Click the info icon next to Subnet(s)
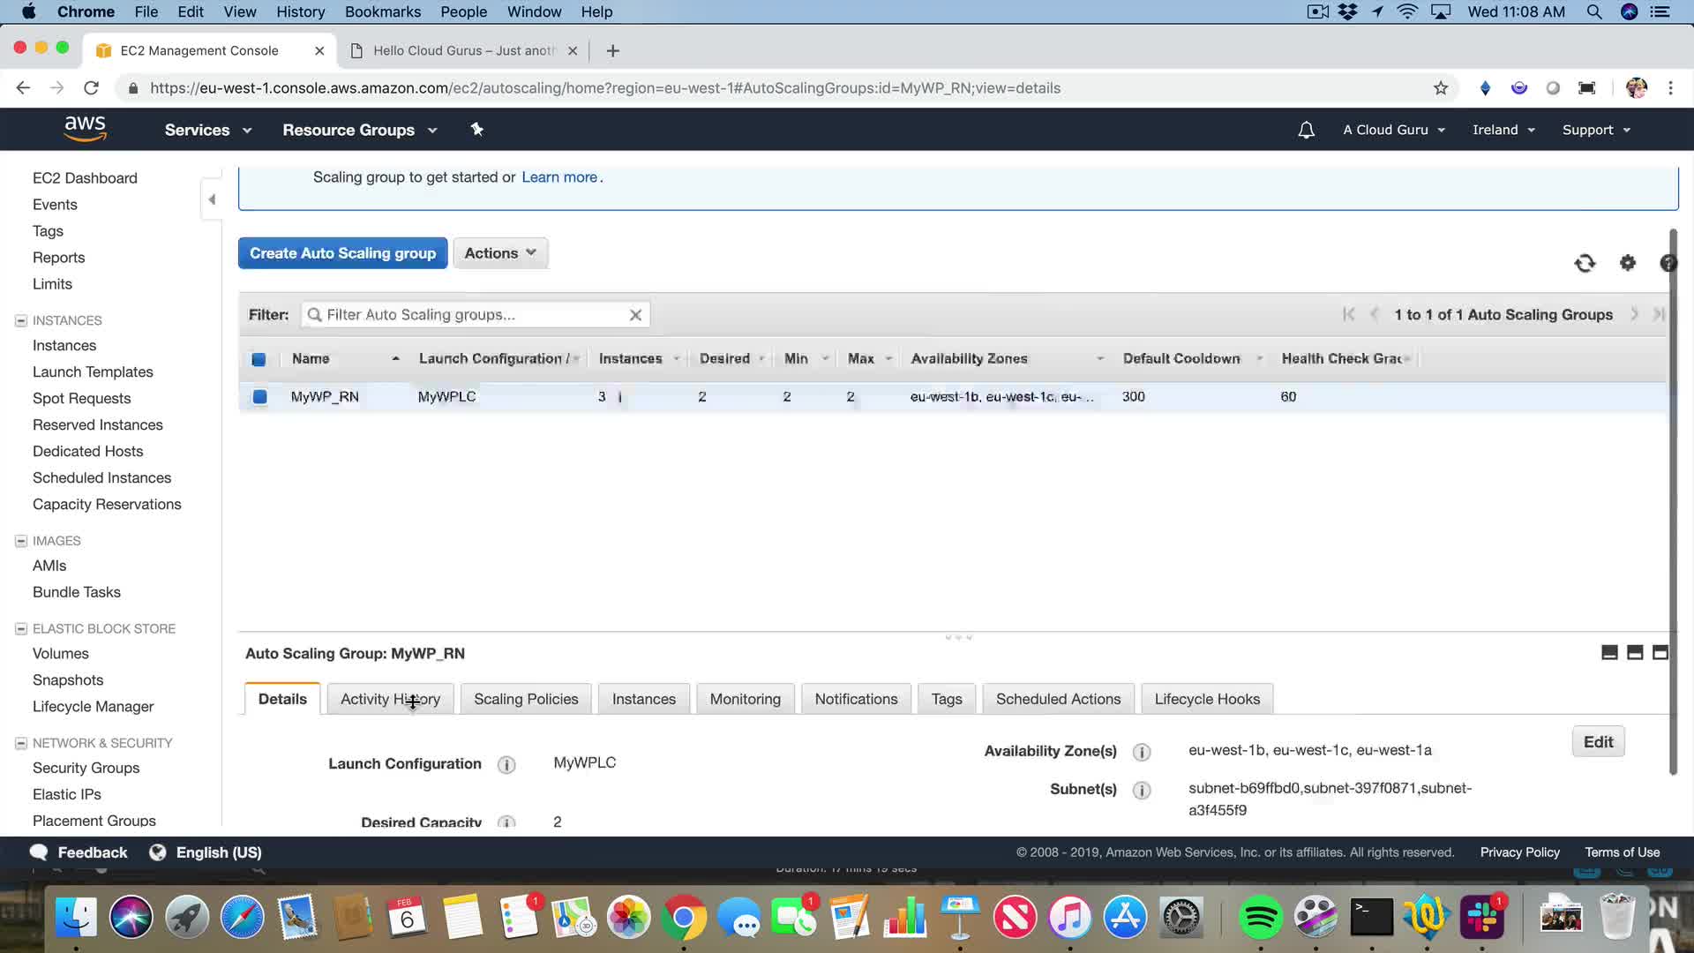The image size is (1694, 953). (1142, 790)
